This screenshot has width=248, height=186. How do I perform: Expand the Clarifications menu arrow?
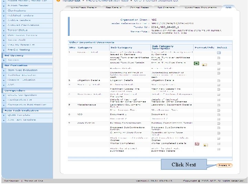point(4,11)
